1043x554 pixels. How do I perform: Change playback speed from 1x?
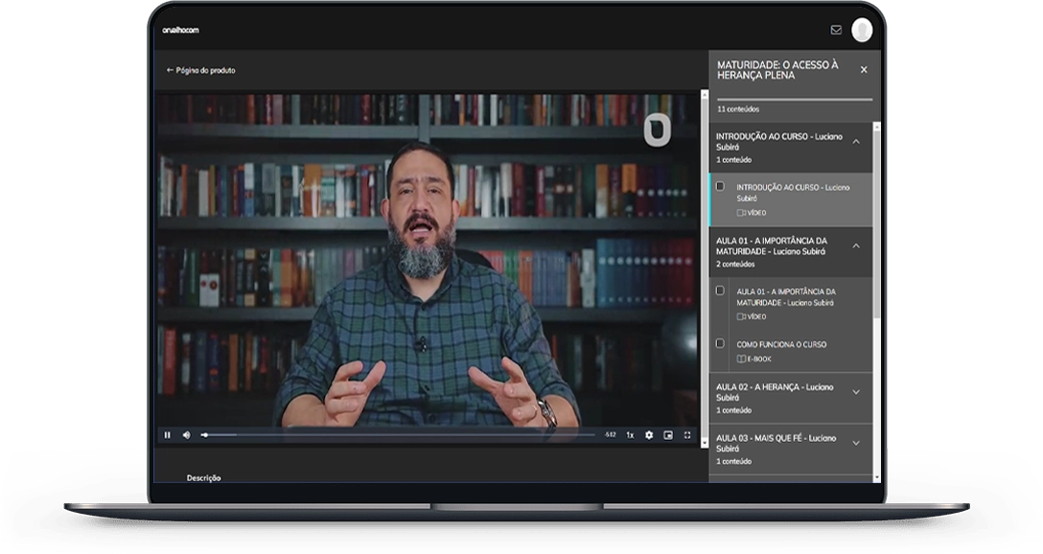tap(630, 435)
